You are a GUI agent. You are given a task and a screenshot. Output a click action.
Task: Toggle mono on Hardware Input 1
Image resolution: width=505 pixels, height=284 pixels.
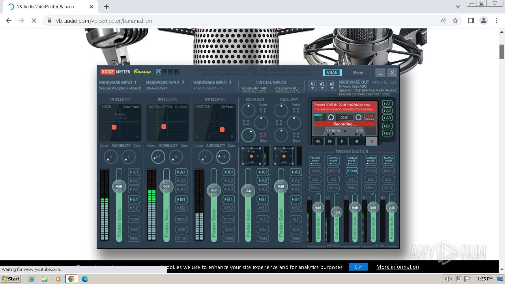(x=134, y=219)
